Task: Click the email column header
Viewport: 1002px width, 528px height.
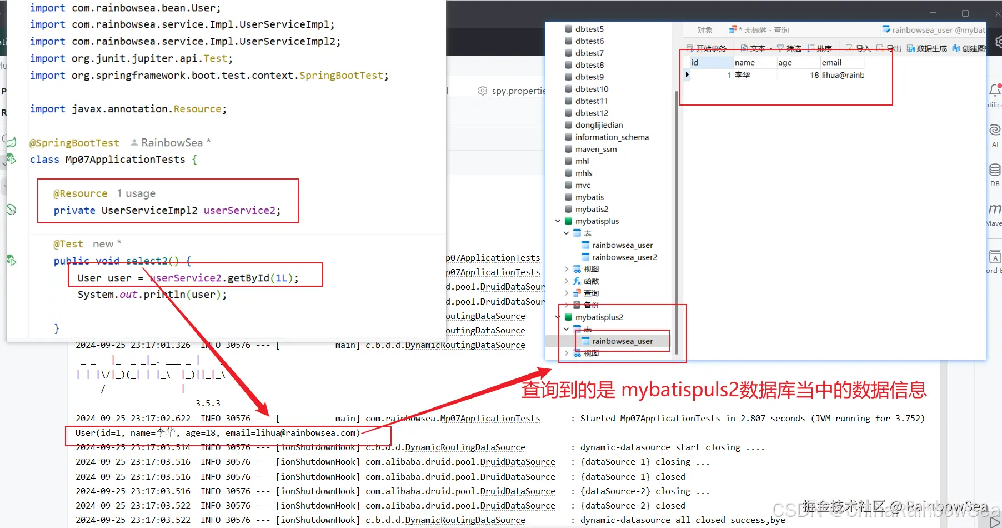Action: tap(843, 62)
